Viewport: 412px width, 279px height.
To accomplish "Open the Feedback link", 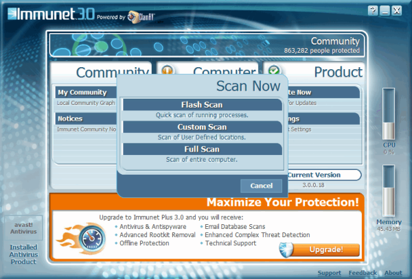I will [x=363, y=273].
